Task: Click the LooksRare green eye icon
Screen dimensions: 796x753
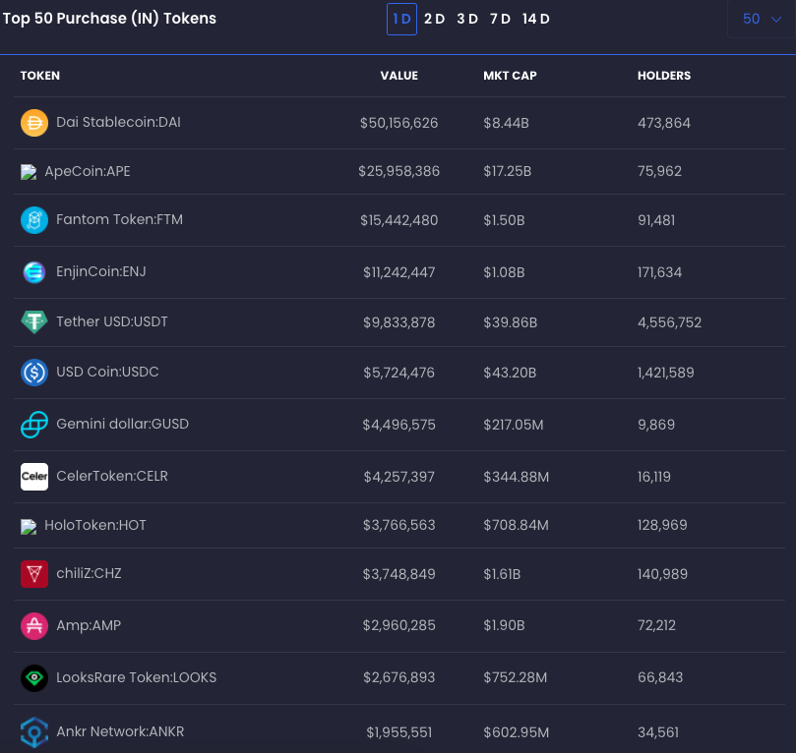Action: (x=34, y=678)
